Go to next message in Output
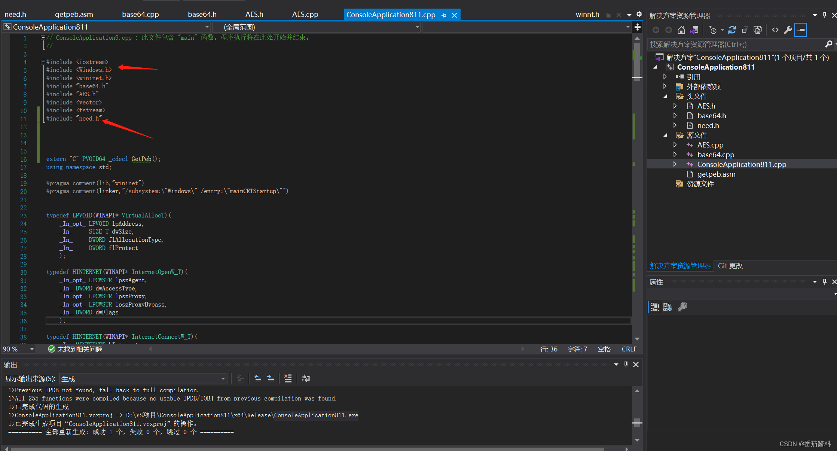837x451 pixels. point(271,378)
